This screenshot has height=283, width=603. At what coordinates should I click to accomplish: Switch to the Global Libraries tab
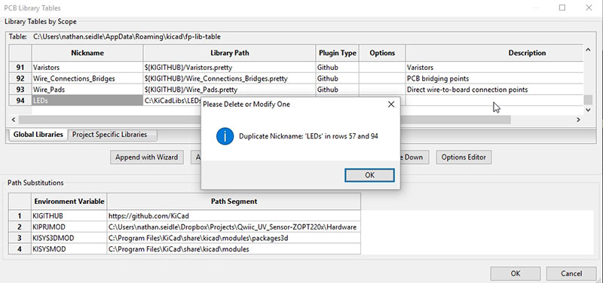(38, 135)
